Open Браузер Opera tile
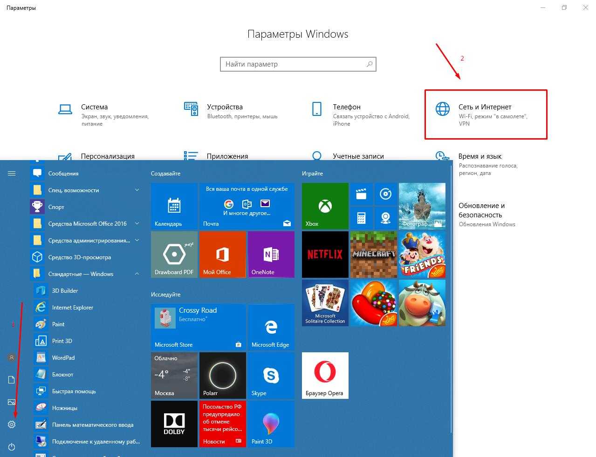596x457 pixels. pos(325,375)
